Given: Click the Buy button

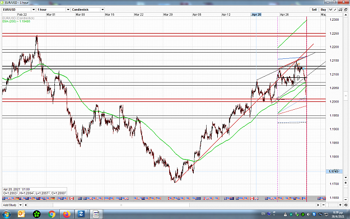Looking at the screenshot, I should (323, 10).
